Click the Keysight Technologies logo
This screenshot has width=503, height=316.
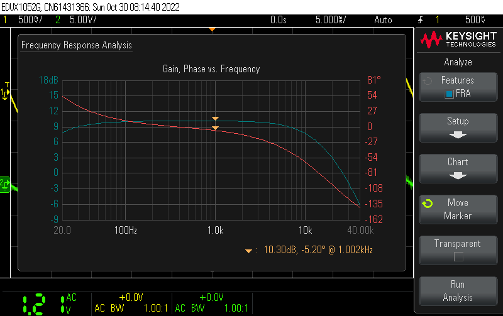[x=458, y=40]
